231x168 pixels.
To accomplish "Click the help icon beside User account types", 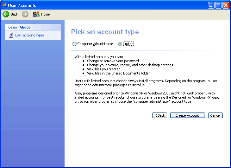I will tap(11, 35).
